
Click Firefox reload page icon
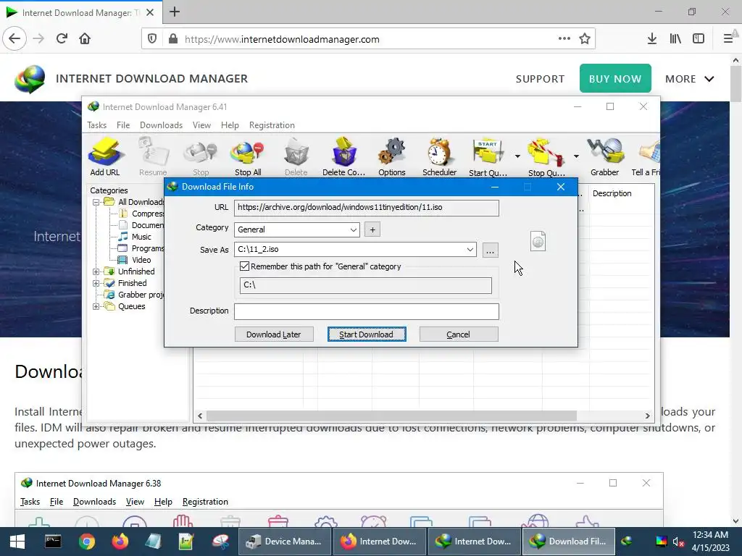(x=62, y=39)
